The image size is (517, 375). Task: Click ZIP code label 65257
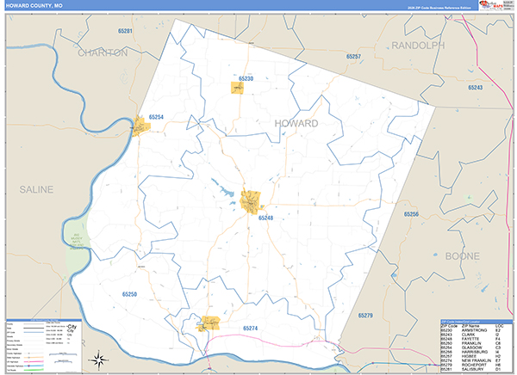click(x=353, y=57)
